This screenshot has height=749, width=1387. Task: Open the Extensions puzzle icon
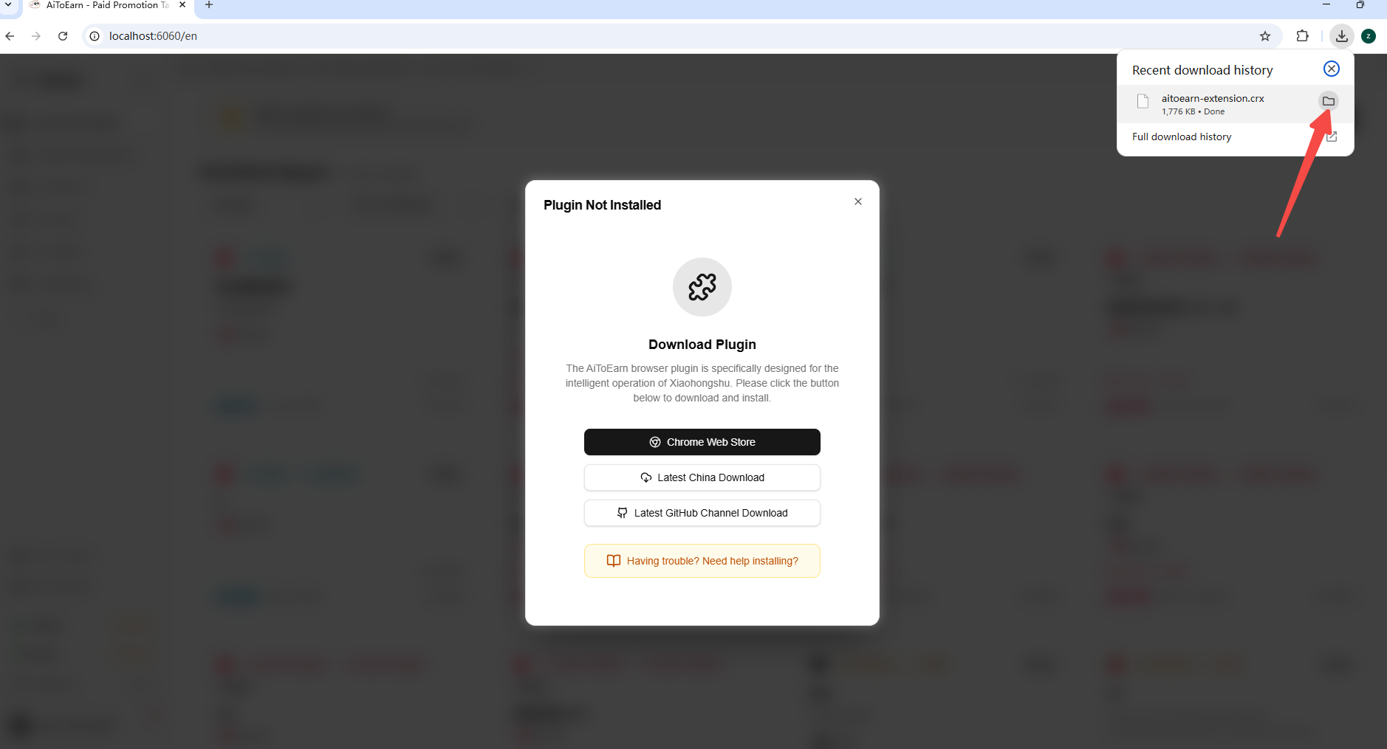click(x=1302, y=35)
